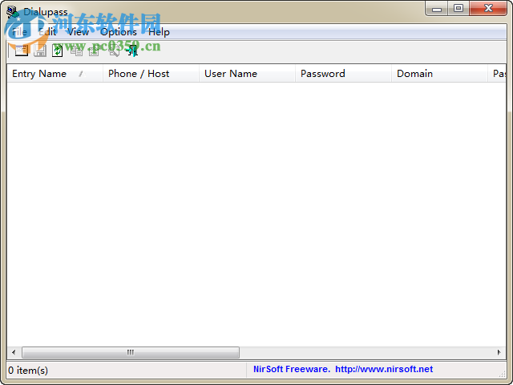This screenshot has width=513, height=385.
Task: Minimize the Dialupass window
Action: pyautogui.click(x=437, y=9)
